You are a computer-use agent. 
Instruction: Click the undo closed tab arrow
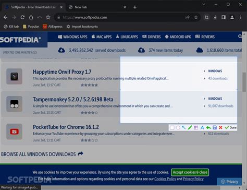click(40, 17)
